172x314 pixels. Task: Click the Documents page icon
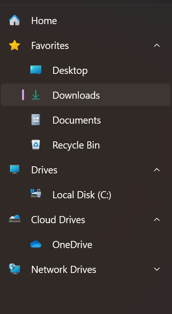tap(36, 120)
